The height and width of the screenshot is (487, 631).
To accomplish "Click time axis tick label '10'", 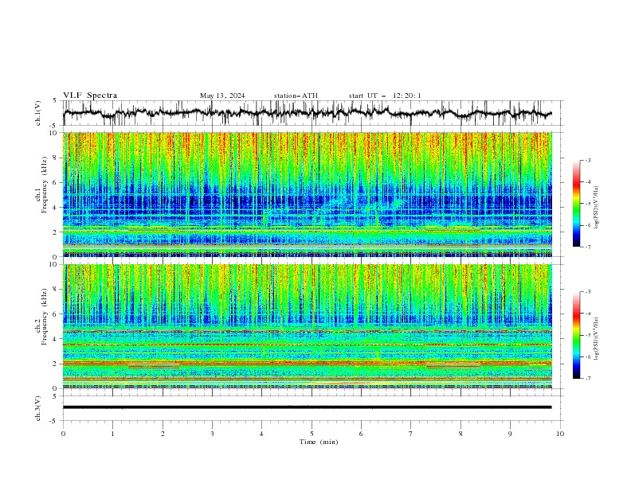I will (x=560, y=434).
